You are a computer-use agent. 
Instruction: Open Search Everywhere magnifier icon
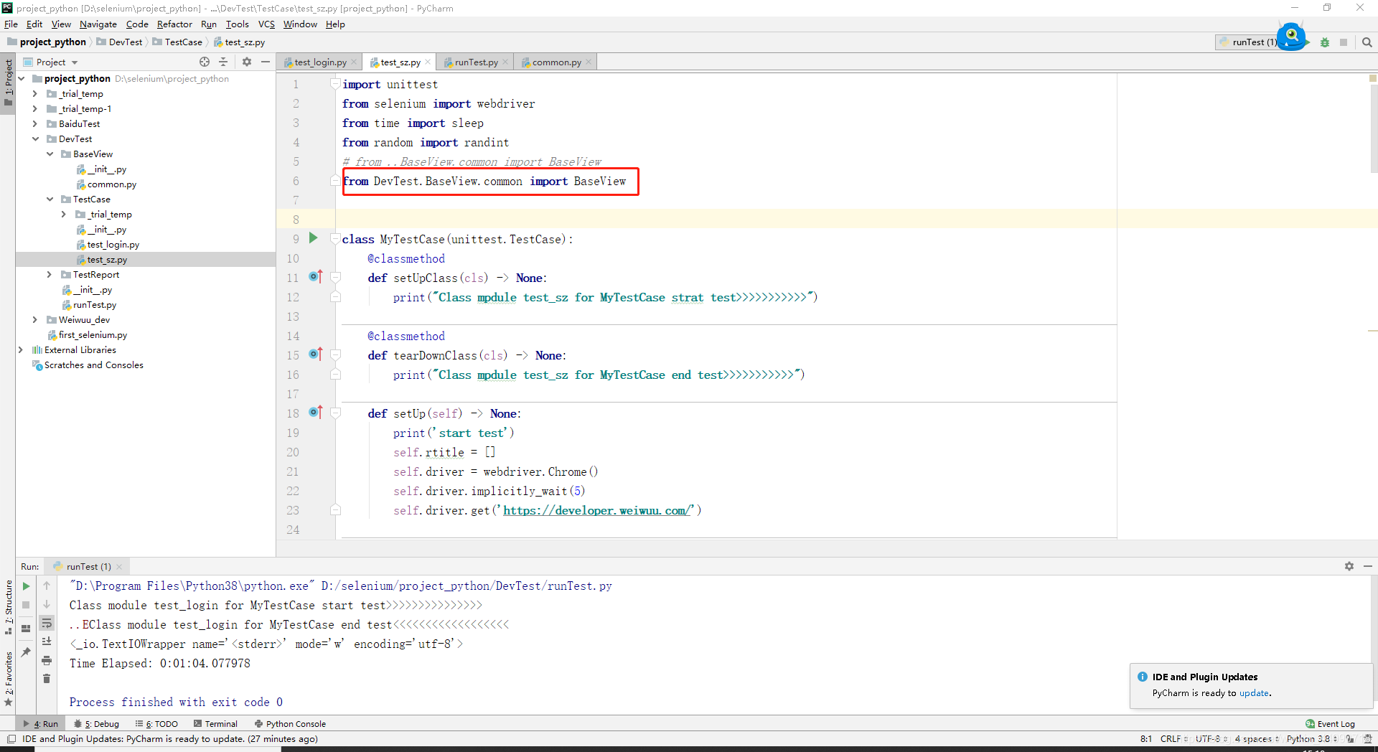click(1367, 42)
